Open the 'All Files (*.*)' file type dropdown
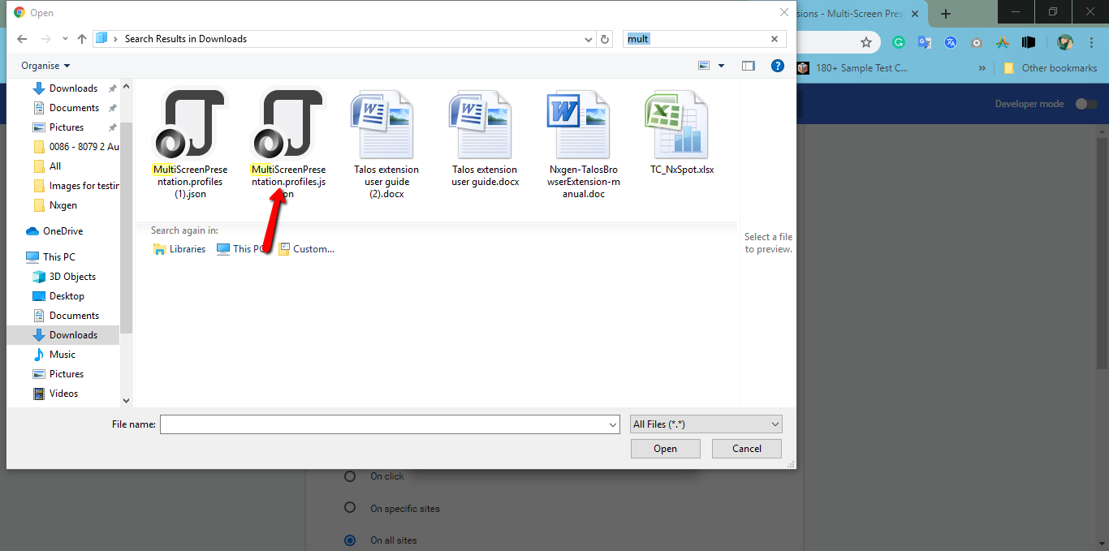 pyautogui.click(x=706, y=424)
